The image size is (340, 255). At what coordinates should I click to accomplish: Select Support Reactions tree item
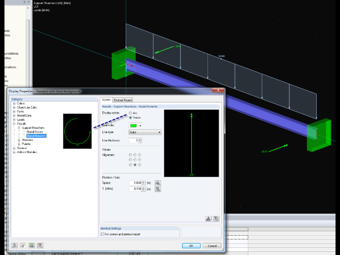pyautogui.click(x=33, y=127)
